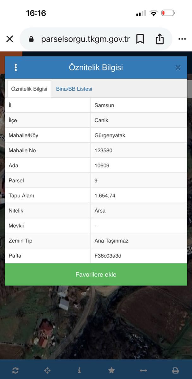Tap the info icon in bottom toolbar
The height and width of the screenshot is (379, 192).
tap(79, 370)
